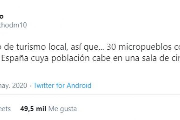Click the bold '49,5 mil' number
180x120 pixels.
point(33,109)
